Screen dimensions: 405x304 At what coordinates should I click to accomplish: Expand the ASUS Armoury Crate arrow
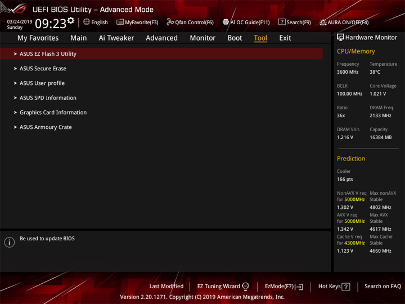[15, 127]
